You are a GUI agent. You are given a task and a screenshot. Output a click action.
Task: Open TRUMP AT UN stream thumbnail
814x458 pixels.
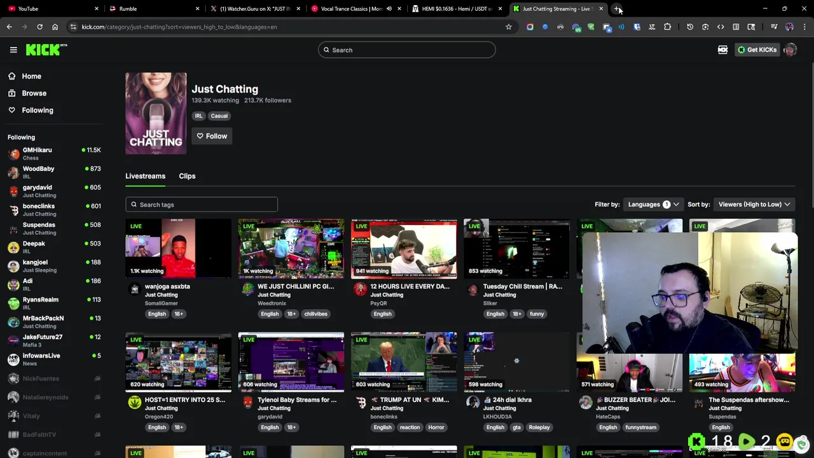(x=404, y=362)
